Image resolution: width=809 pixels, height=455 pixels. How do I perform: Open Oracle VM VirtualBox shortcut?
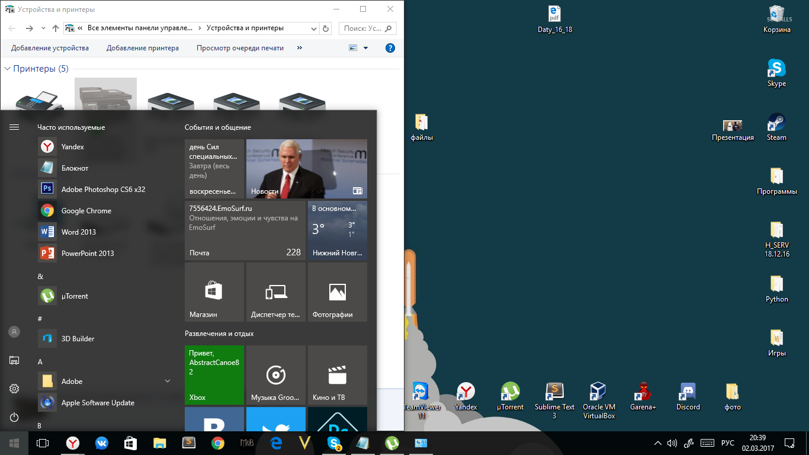(599, 400)
